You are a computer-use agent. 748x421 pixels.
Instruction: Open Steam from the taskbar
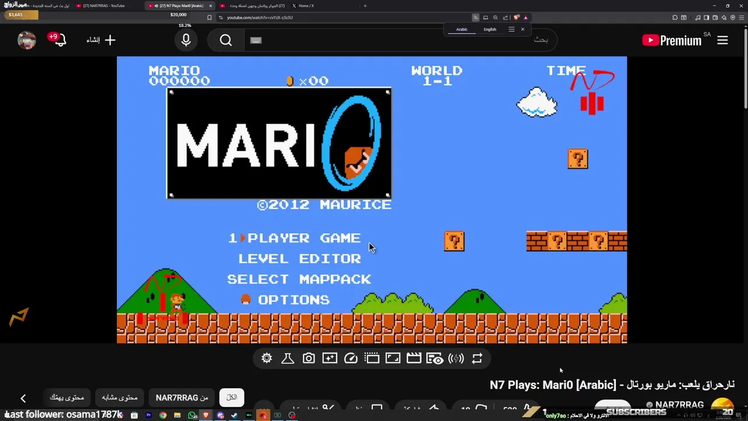tap(234, 416)
